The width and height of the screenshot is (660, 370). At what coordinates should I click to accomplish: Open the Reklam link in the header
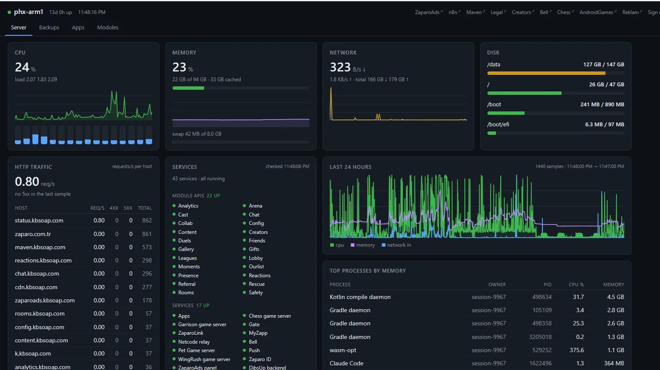[632, 12]
